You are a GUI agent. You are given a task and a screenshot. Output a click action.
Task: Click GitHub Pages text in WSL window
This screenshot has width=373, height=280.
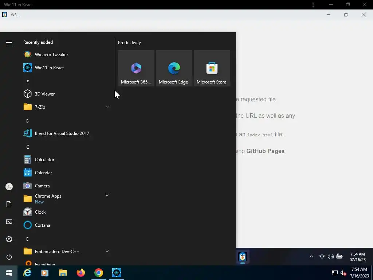tap(266, 151)
